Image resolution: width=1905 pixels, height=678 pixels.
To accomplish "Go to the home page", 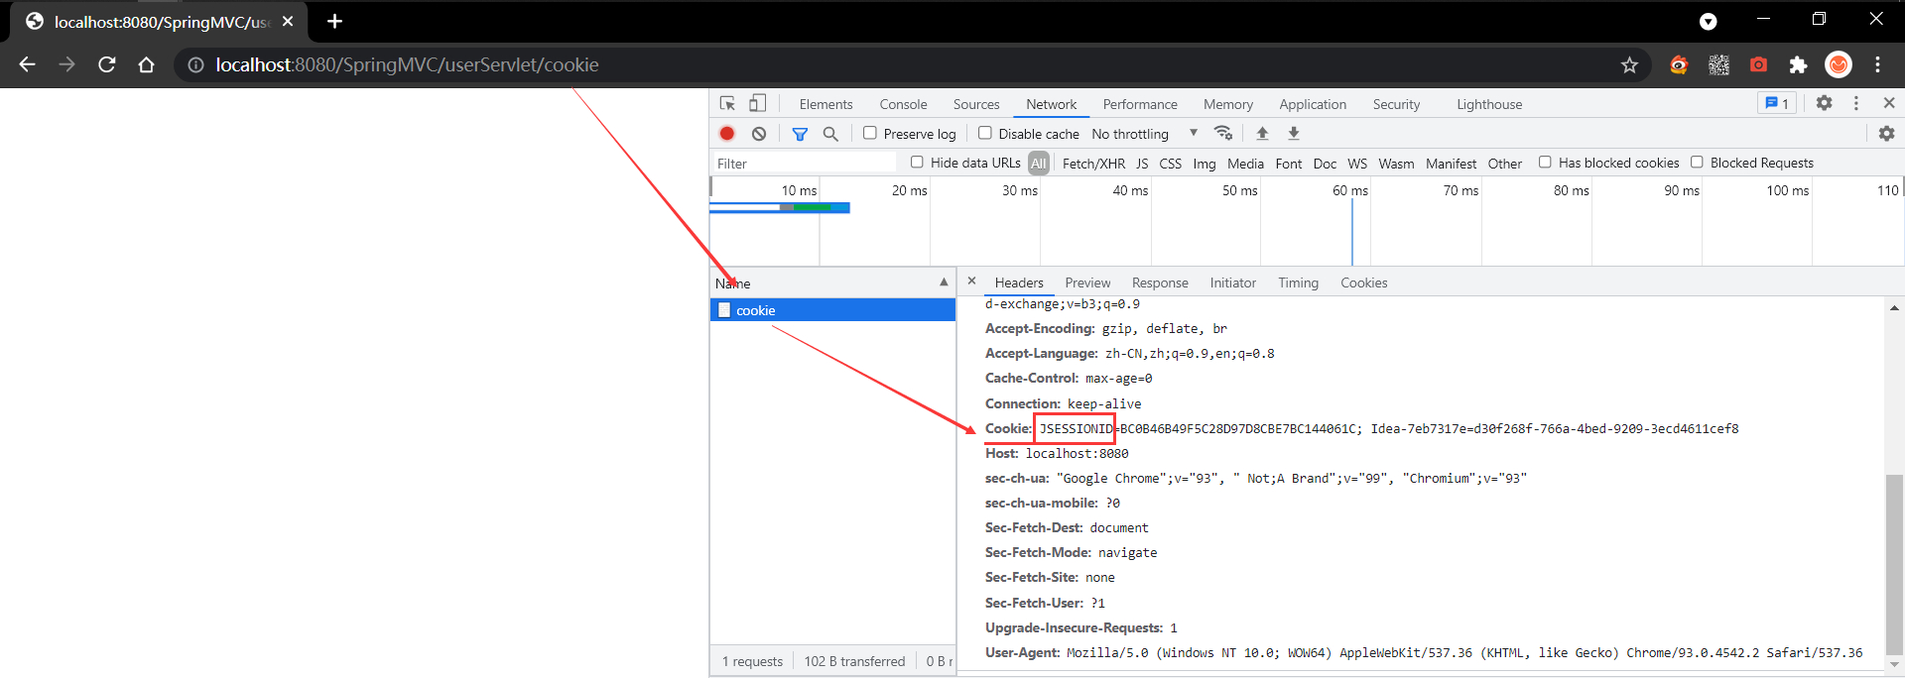I will point(147,64).
